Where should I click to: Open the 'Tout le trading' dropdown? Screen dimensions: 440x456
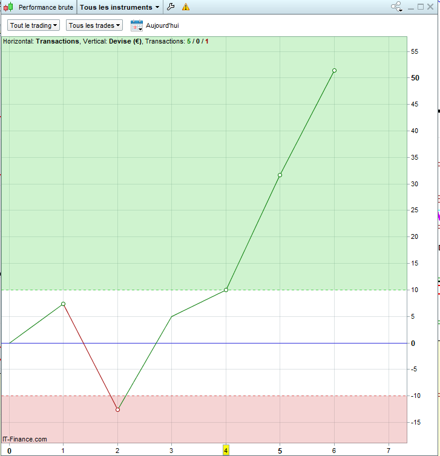(33, 25)
